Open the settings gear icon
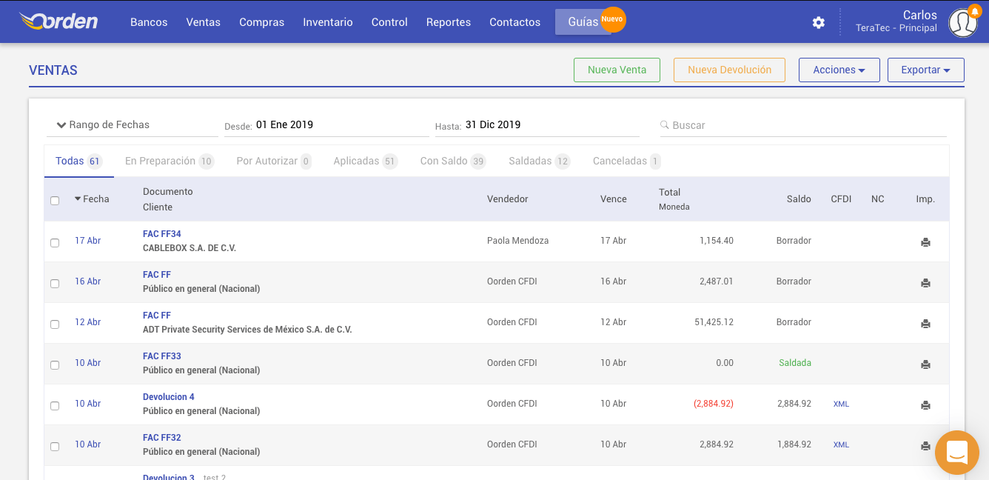Screen dimensions: 989x480 click(x=818, y=22)
